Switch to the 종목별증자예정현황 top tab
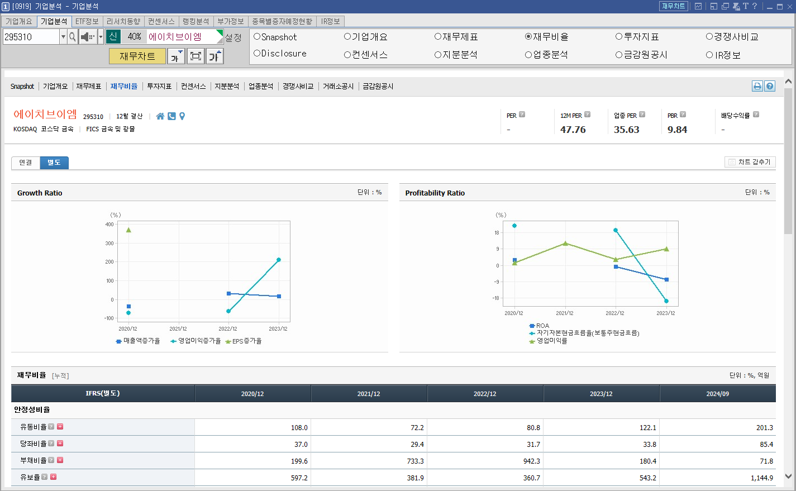Screen dimensions: 796x491 (x=282, y=21)
